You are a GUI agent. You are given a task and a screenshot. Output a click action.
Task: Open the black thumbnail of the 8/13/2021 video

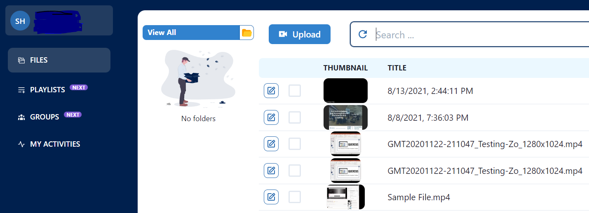pyautogui.click(x=345, y=91)
